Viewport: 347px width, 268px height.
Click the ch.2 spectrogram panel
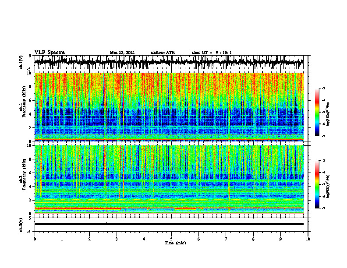point(169,180)
